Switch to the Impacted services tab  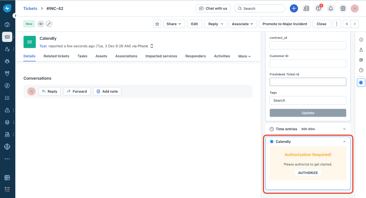[x=161, y=56]
